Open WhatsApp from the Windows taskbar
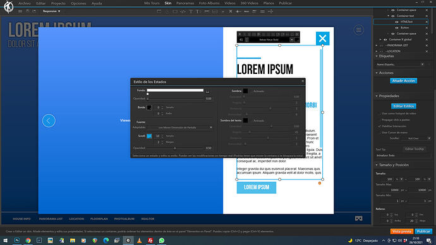436x245 pixels. pyautogui.click(x=162, y=241)
